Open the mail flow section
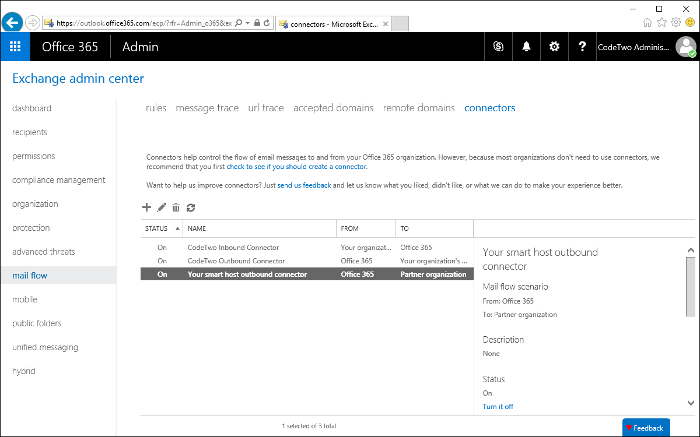Viewport: 700px width, 437px height. coord(58,276)
